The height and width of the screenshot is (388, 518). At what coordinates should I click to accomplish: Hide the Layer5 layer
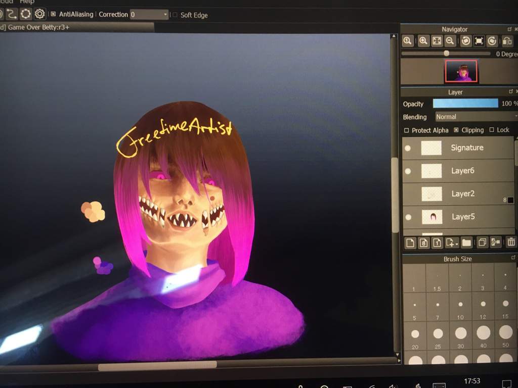(408, 217)
